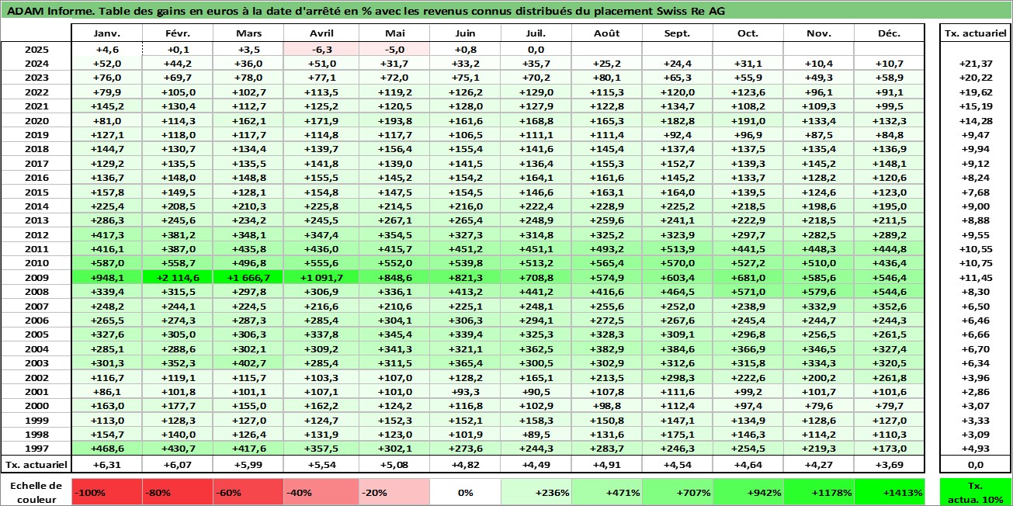Click the '+11,45' actuarial rate for 2009

point(975,277)
